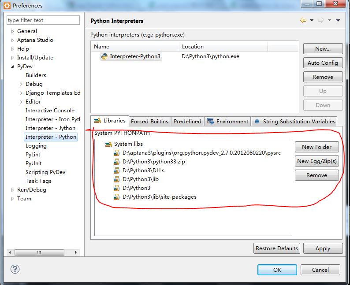350x285 pixels.
Task: Remove the selected interpreter with the top Remove button
Action: [x=323, y=77]
